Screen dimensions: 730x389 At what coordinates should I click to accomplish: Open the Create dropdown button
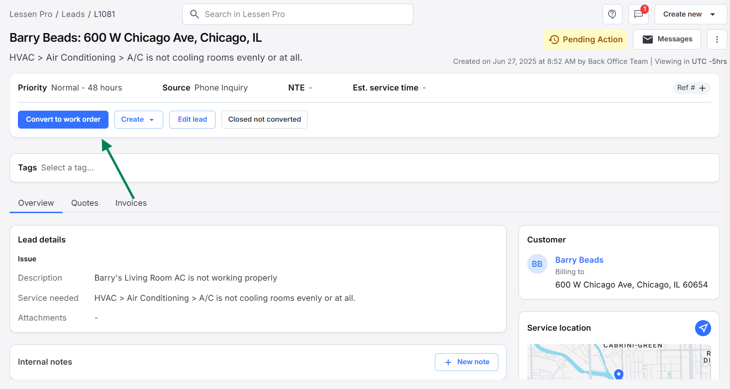[x=138, y=119]
